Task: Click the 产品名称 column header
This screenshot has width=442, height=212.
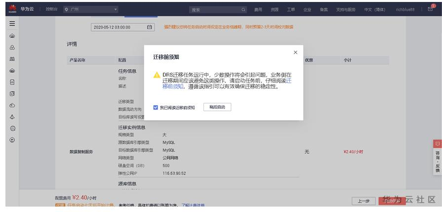Action: [x=77, y=60]
